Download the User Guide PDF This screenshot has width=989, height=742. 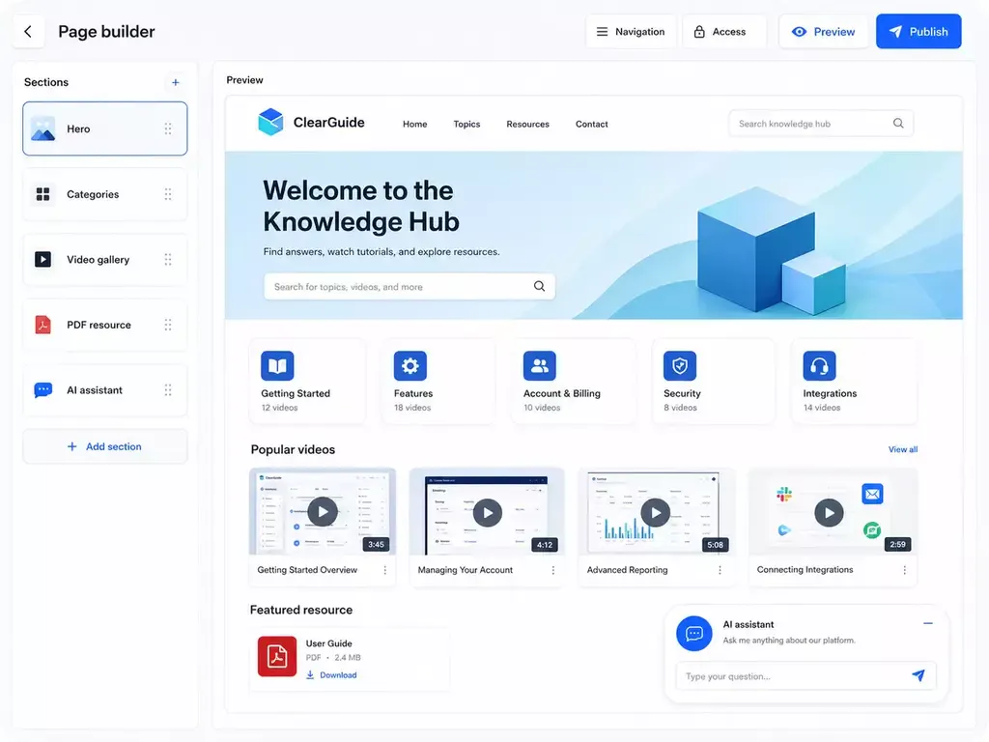[332, 675]
